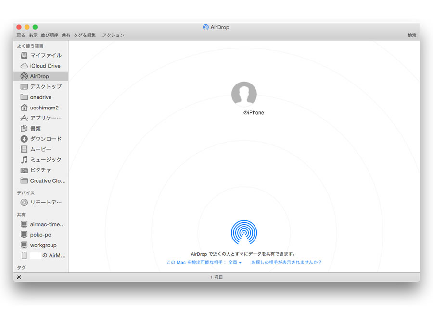The width and height of the screenshot is (433, 324).
Task: Open マイファイル in the sidebar
Action: coord(41,55)
